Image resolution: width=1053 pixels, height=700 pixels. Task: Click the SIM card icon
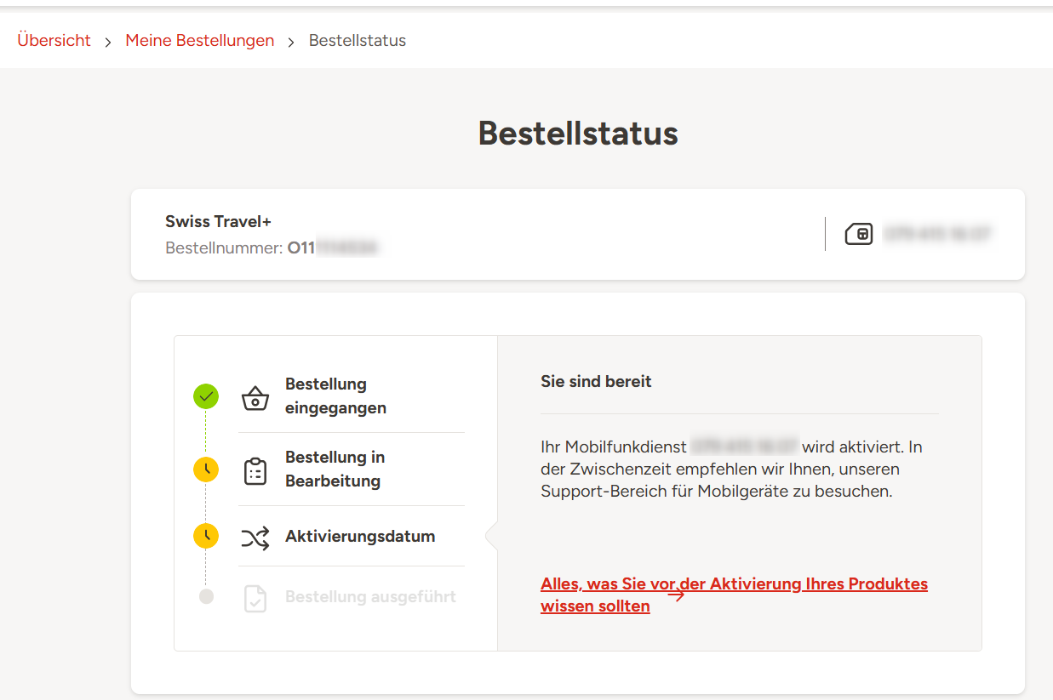(x=858, y=234)
